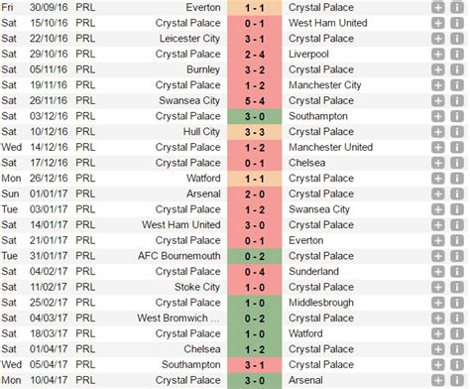Open the Stoke City team link
470x389 pixels.
click(197, 287)
